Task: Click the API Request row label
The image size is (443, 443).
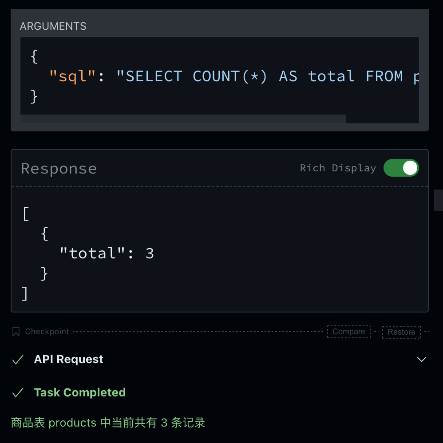Action: [x=68, y=360]
